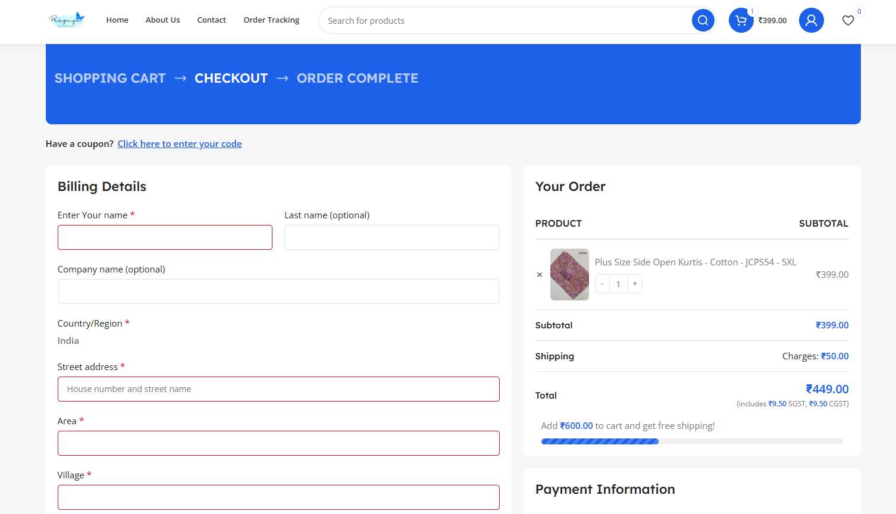Open the user account icon
This screenshot has width=896, height=514.
(811, 20)
